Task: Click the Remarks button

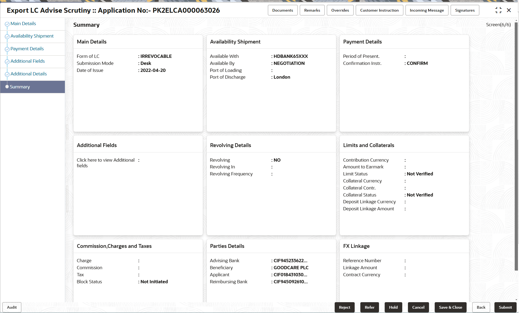Action: coord(312,10)
